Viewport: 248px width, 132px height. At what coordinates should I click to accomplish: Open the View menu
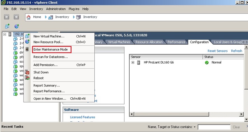[x=23, y=9]
